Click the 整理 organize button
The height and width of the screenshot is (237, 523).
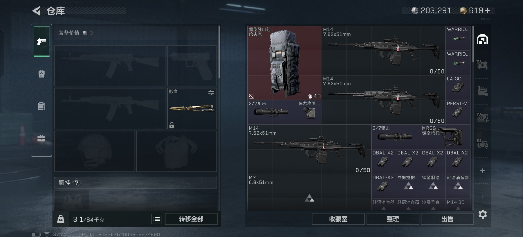point(393,219)
